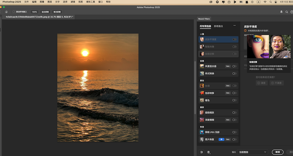This screenshot has width=293, height=156.
Task: Enable the 照片恢复 filter toggle
Action: 234,140
